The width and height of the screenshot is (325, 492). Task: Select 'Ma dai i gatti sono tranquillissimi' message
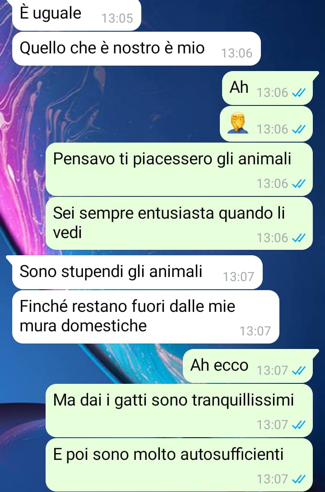click(x=179, y=411)
